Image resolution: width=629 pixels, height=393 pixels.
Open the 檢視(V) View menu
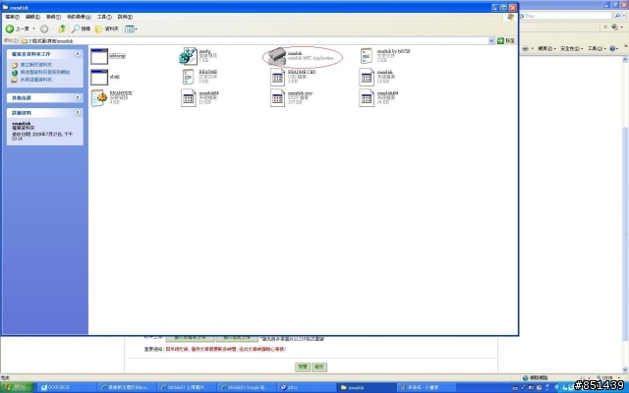(53, 17)
